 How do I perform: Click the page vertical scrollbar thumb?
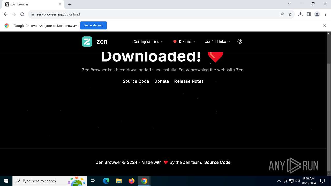click(x=329, y=117)
